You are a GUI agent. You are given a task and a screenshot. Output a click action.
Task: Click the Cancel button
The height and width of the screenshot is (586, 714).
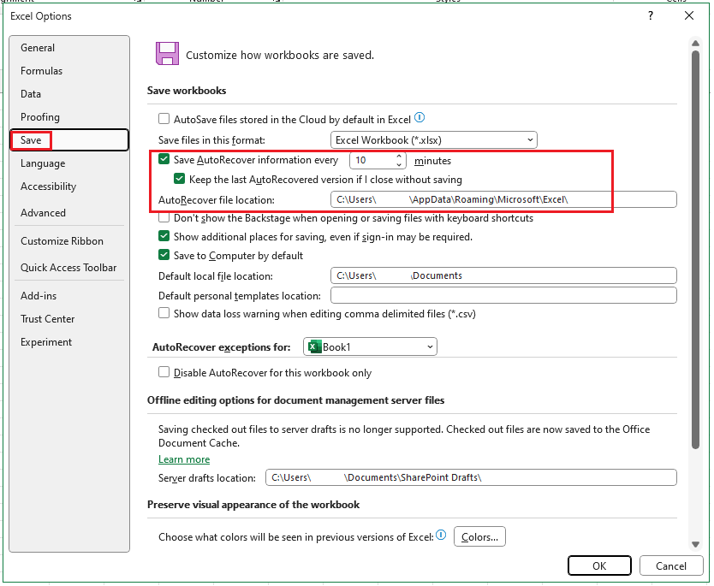(670, 565)
